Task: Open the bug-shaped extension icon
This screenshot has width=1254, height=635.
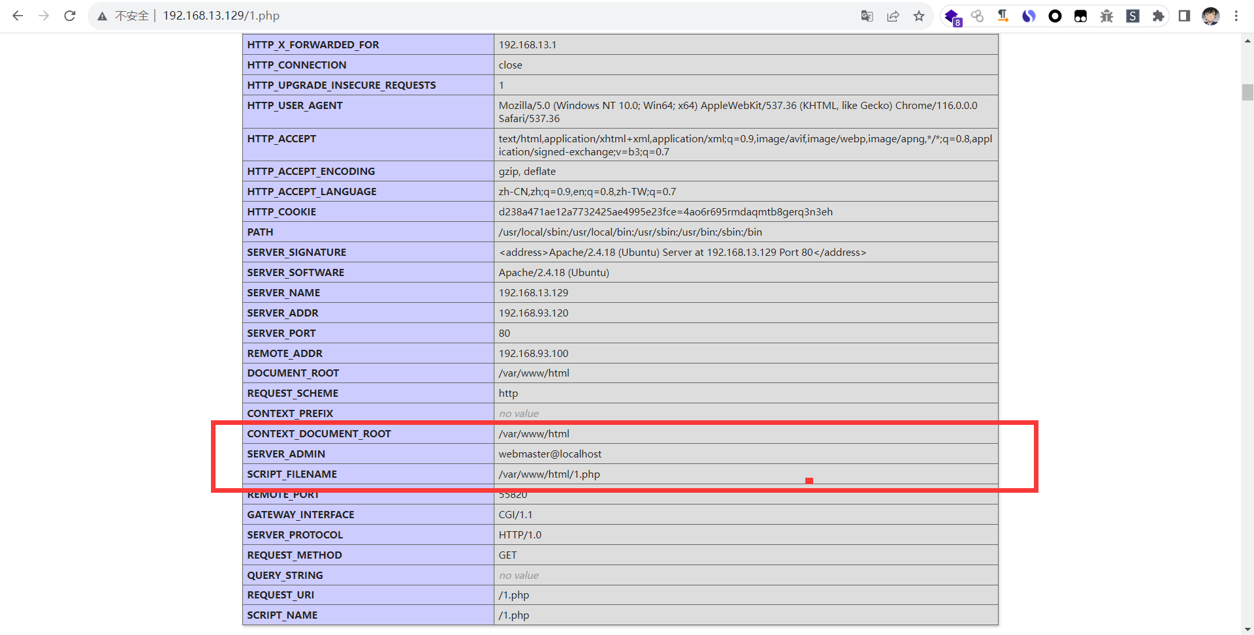Action: (x=1106, y=16)
